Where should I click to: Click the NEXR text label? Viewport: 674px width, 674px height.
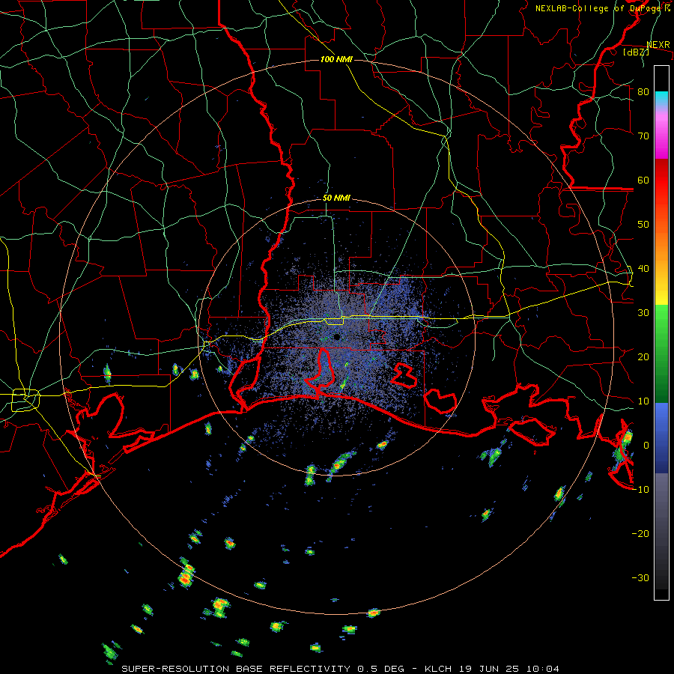click(658, 45)
